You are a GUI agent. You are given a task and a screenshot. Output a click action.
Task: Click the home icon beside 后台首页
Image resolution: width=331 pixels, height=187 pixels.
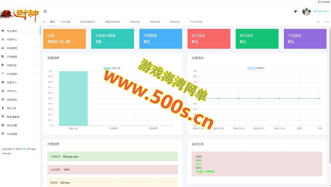(3, 31)
